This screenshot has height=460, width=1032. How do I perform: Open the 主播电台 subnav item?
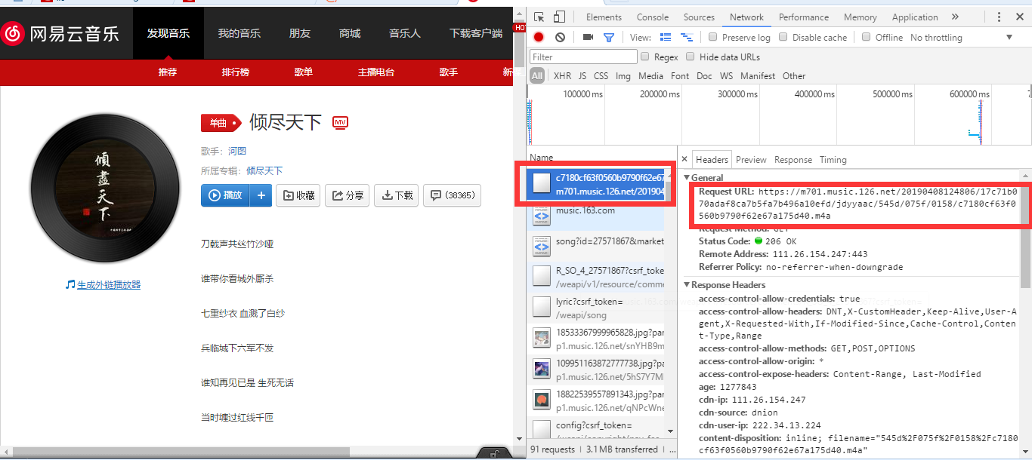[x=376, y=72]
